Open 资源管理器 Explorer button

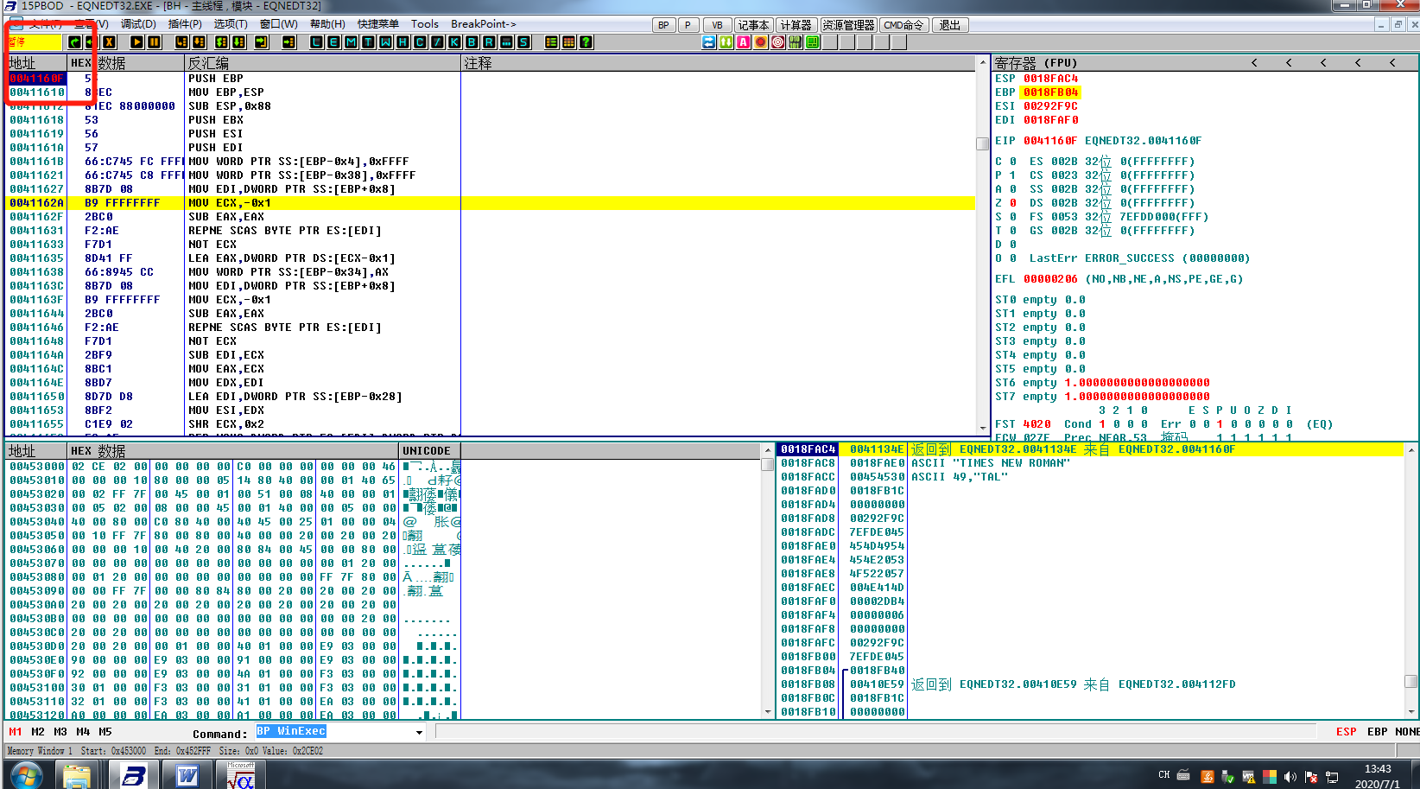(x=848, y=25)
